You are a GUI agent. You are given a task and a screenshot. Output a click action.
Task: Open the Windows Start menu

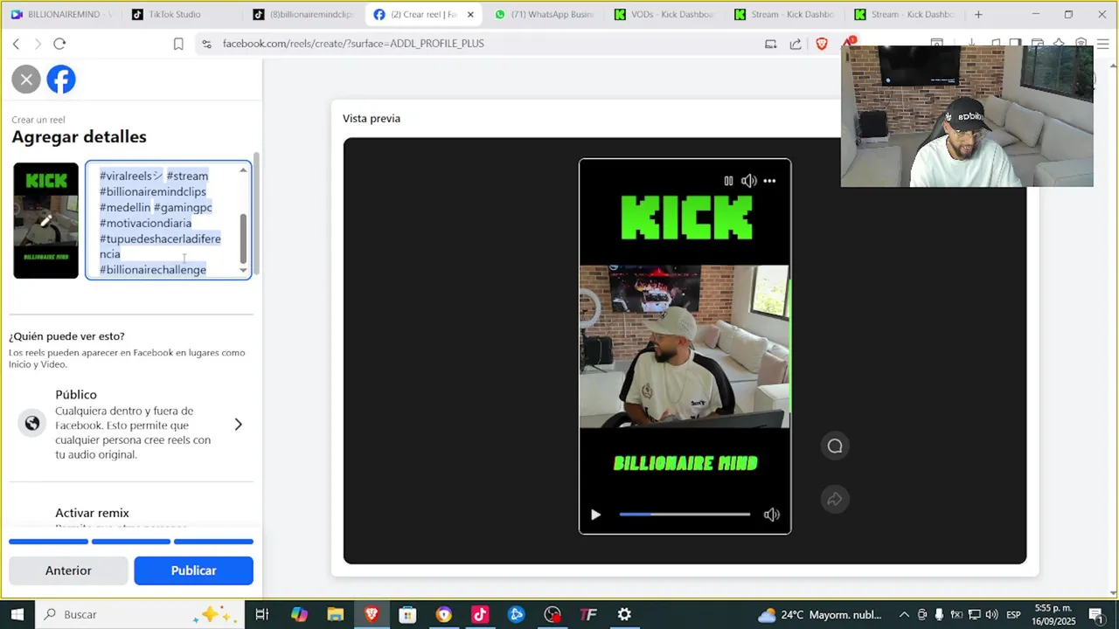coord(17,614)
